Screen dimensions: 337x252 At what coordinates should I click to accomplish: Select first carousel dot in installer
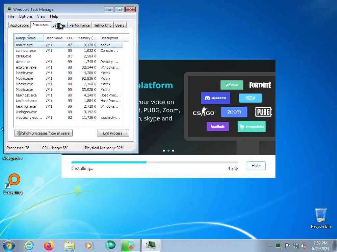point(164,151)
